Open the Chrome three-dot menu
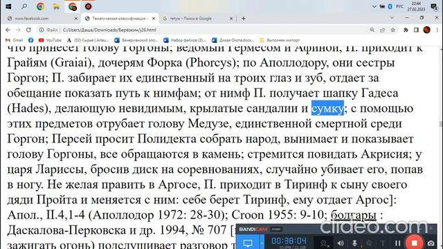The image size is (443, 249). click(x=437, y=30)
